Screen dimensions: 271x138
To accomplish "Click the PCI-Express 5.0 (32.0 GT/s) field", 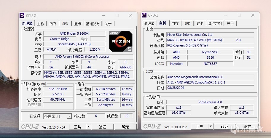I will coord(210,45).
